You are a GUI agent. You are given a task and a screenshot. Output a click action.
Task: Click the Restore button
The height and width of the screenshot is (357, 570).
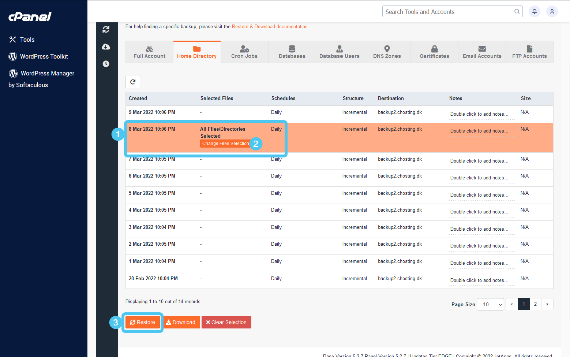point(143,322)
